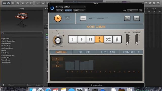Click the rewind transport button

(38, 3)
